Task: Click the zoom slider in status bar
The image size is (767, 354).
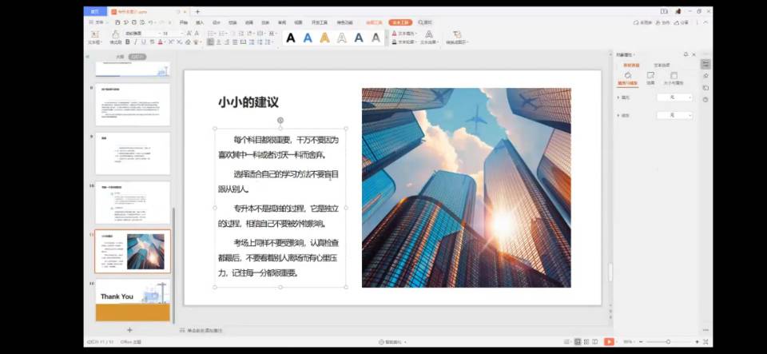Action: click(668, 341)
